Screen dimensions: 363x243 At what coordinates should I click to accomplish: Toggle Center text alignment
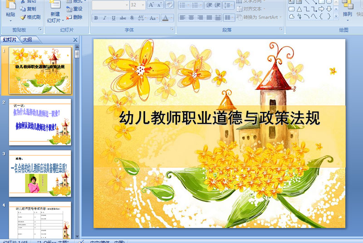191,18
